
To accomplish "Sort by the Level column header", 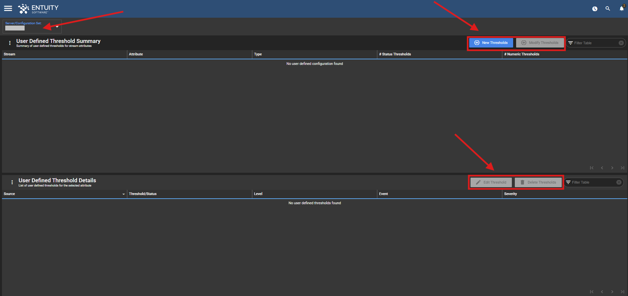I will (315, 194).
